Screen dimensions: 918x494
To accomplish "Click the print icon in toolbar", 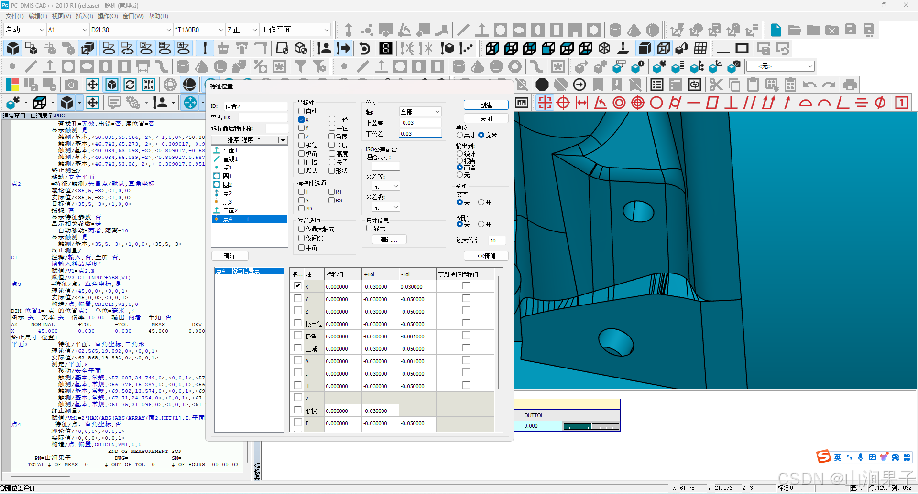I will [850, 85].
